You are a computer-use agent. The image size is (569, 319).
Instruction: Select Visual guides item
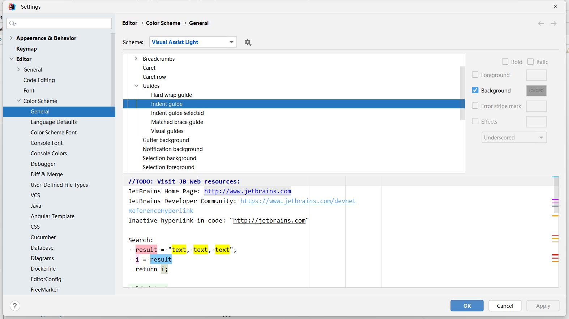[x=167, y=131]
